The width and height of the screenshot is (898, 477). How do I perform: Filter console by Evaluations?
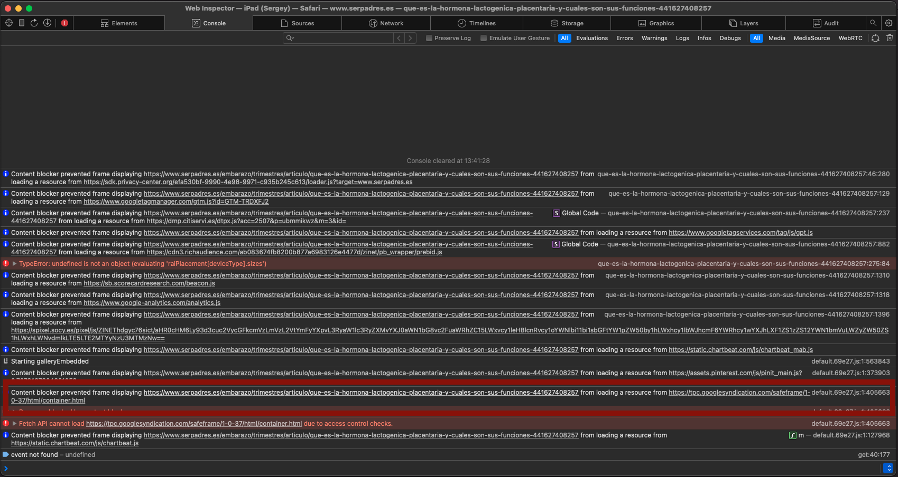592,38
